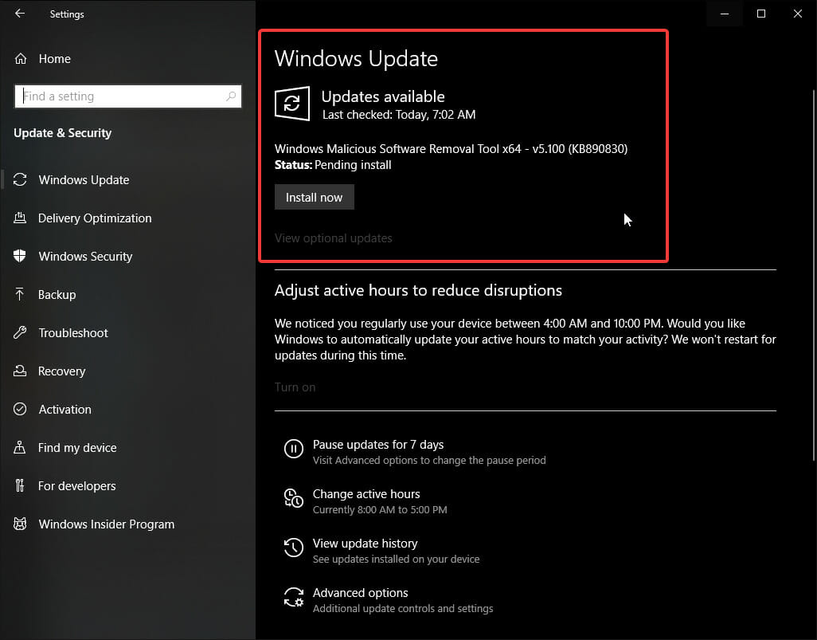Click the pause circle icon
The width and height of the screenshot is (817, 640).
[293, 449]
